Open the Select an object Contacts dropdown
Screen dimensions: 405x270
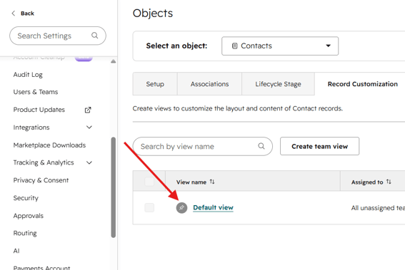point(280,46)
